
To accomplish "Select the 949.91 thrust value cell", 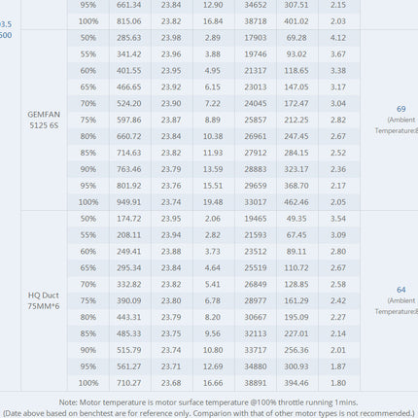I will point(129,202).
